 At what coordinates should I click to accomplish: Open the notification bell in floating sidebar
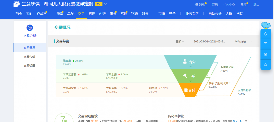click(x=265, y=34)
